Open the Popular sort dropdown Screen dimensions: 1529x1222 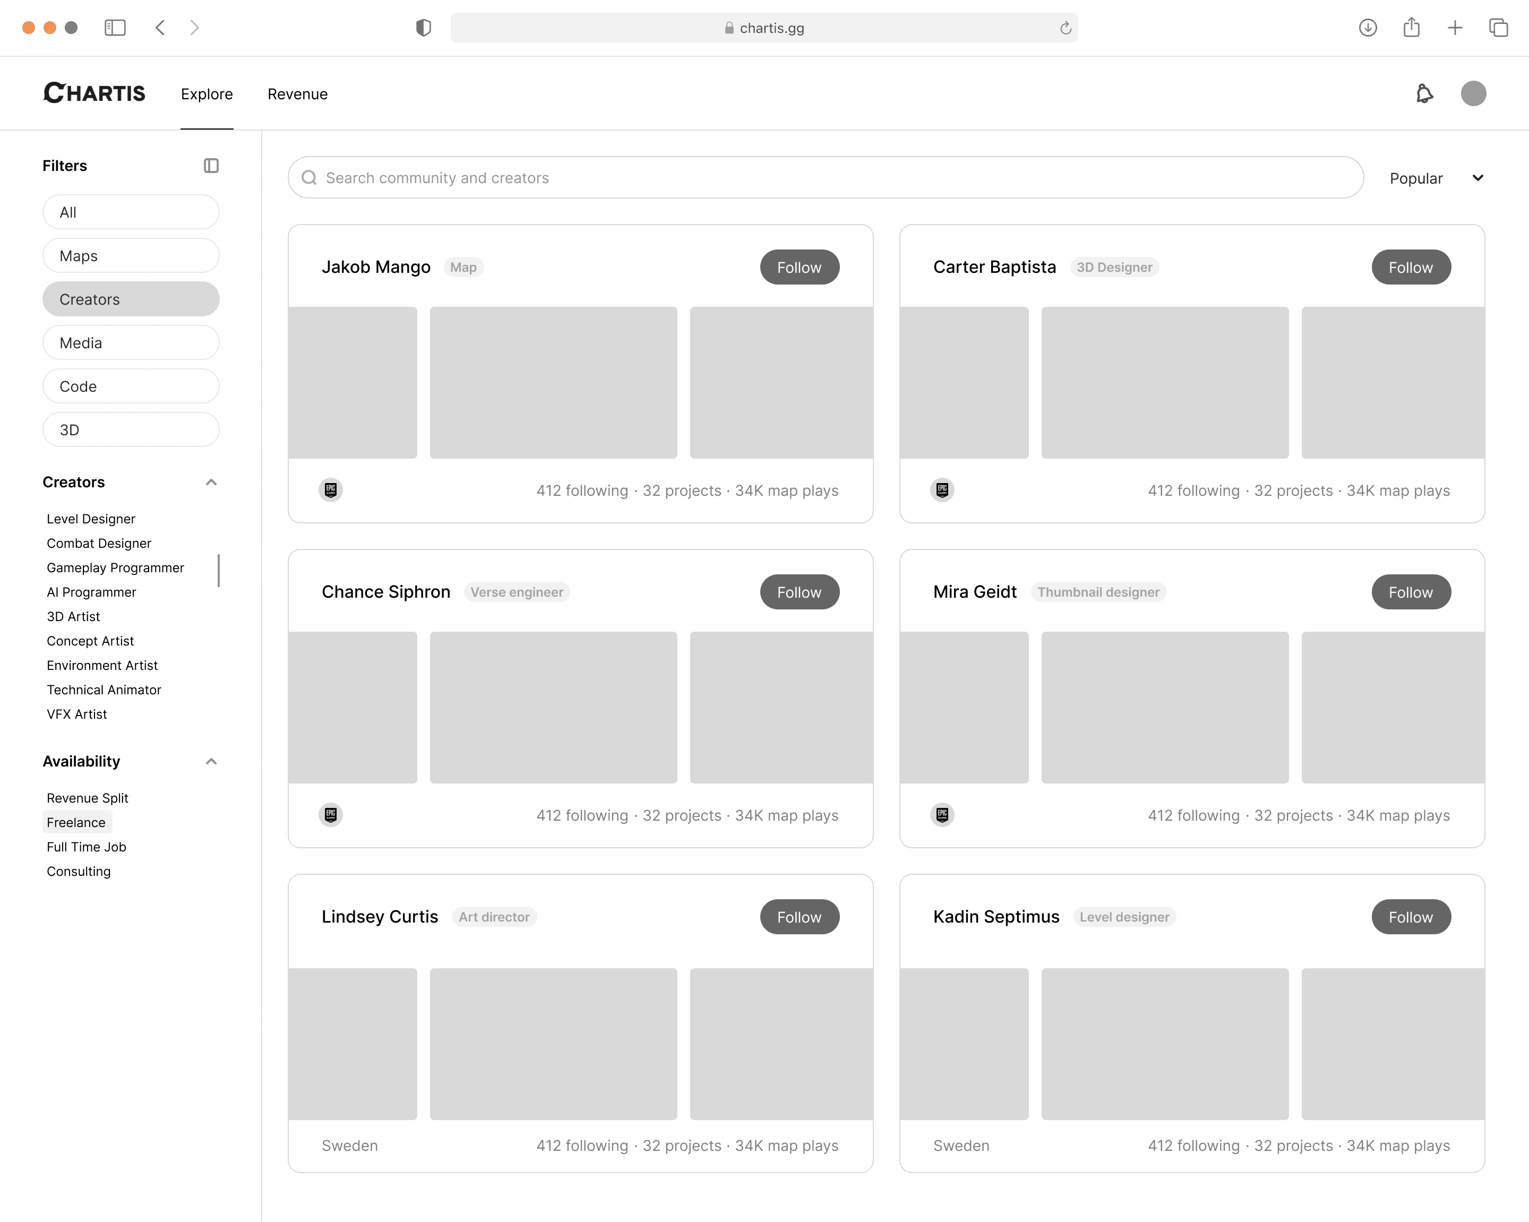coord(1436,178)
